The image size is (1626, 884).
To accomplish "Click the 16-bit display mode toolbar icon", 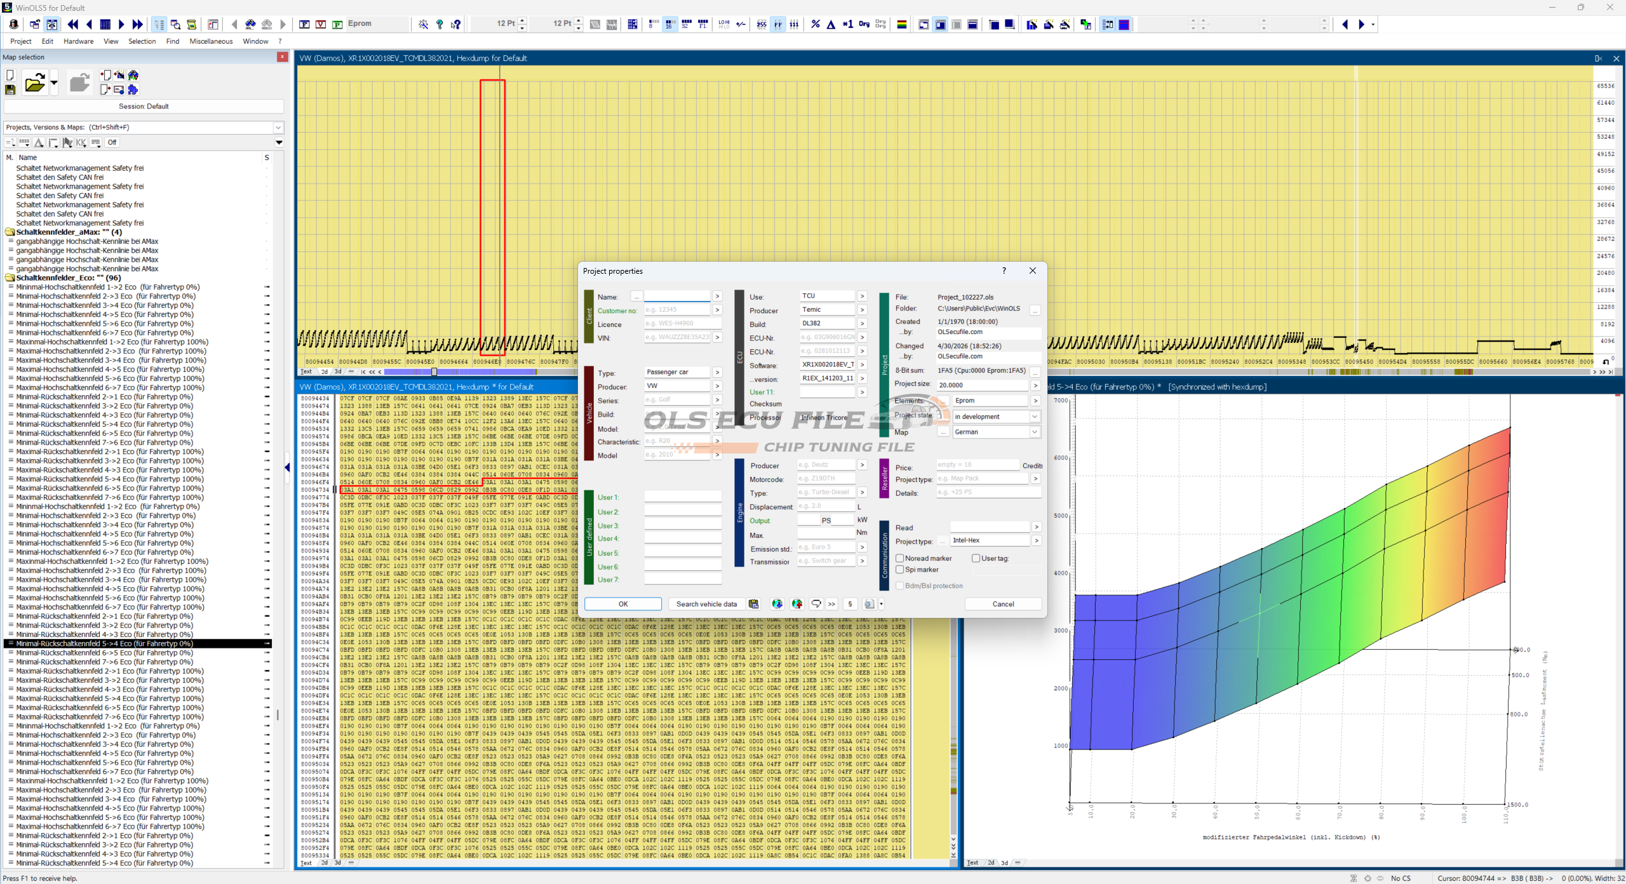I will tap(669, 25).
